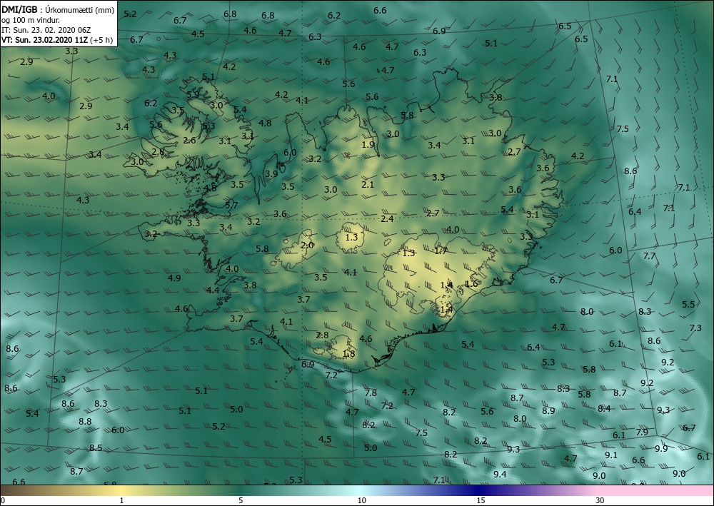Viewport: 714px width, 506px height.
Task: Select the precipitation value 8.4
Action: pyautogui.click(x=604, y=409)
